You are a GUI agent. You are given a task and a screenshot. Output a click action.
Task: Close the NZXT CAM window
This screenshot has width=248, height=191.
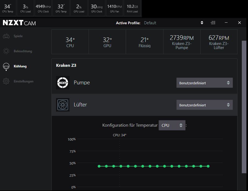(239, 23)
